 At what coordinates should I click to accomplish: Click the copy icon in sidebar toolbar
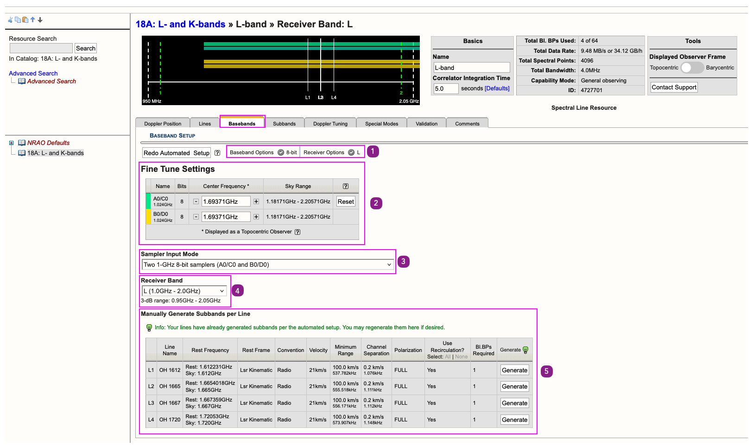click(18, 20)
